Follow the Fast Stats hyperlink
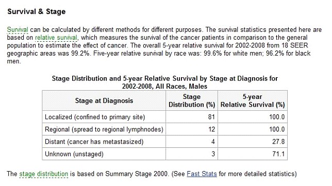332x186 pixels. tap(202, 174)
